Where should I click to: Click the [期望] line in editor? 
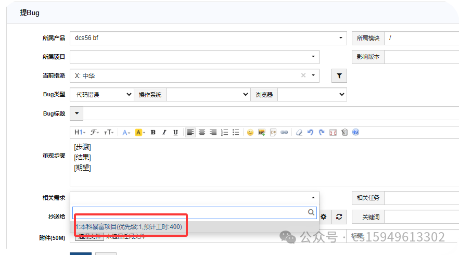[x=83, y=168]
